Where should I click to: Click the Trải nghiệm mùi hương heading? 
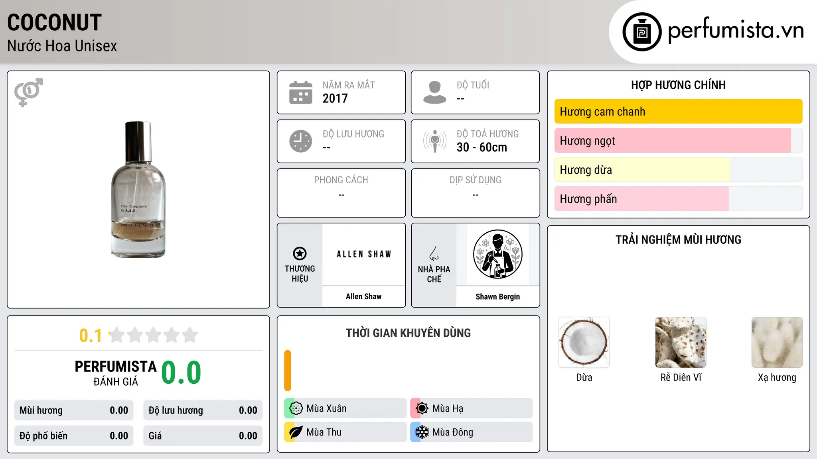point(678,240)
